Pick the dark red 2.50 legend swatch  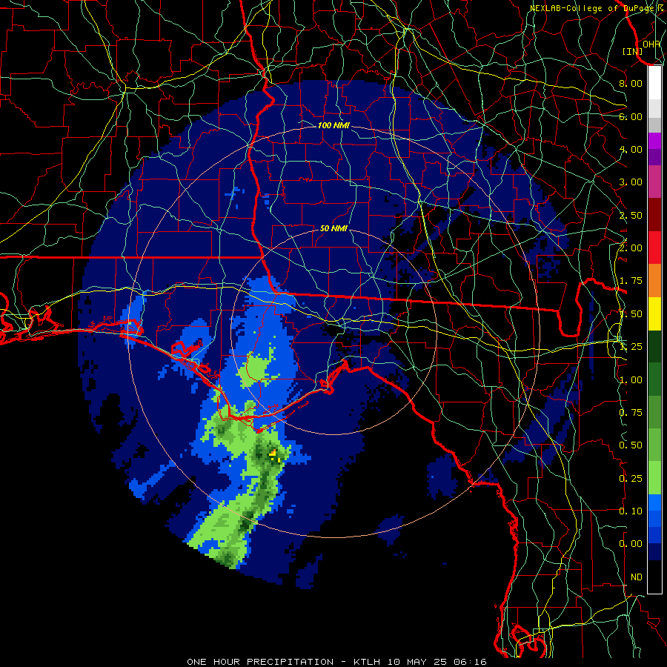654,215
